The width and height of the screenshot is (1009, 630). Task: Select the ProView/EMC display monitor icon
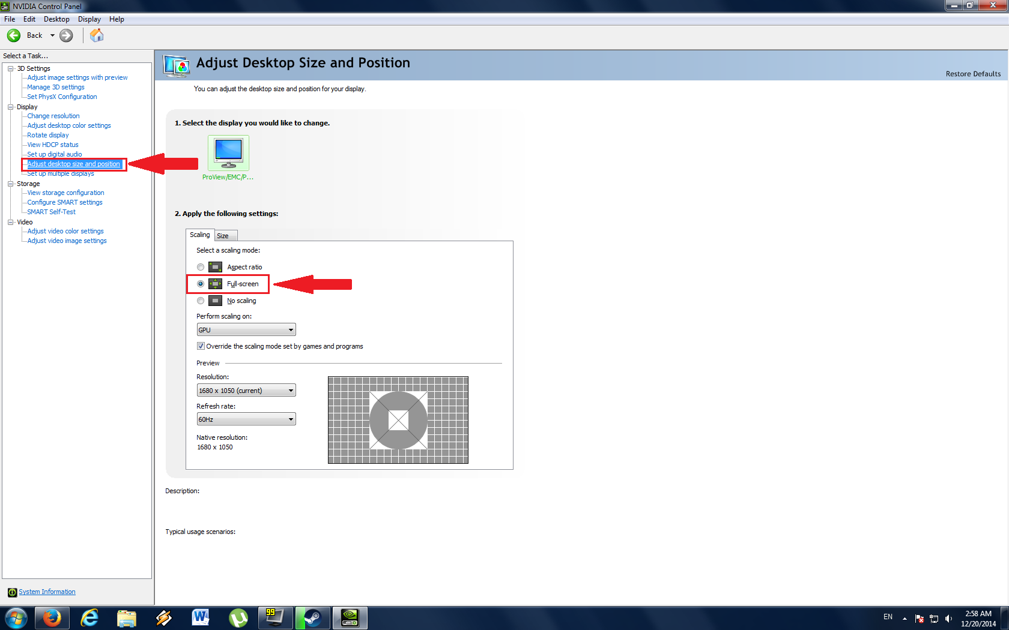(x=228, y=153)
